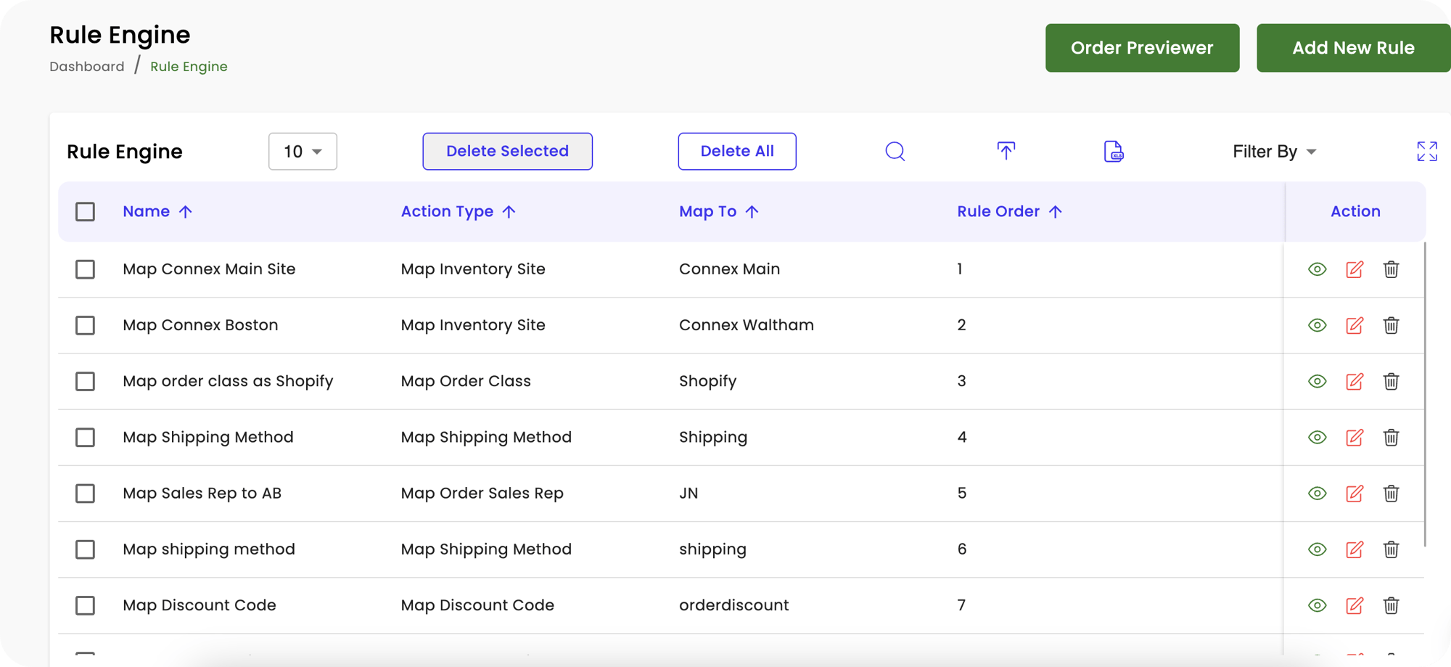1451x667 pixels.
Task: Edit the Map order class as Shopify rule
Action: click(x=1354, y=381)
